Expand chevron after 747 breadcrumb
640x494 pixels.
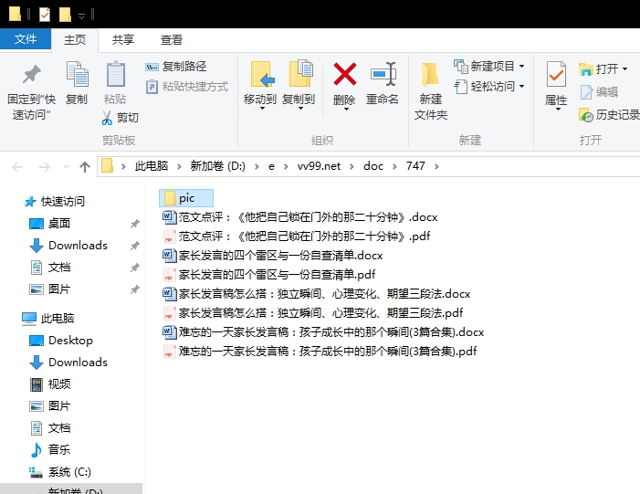(436, 166)
